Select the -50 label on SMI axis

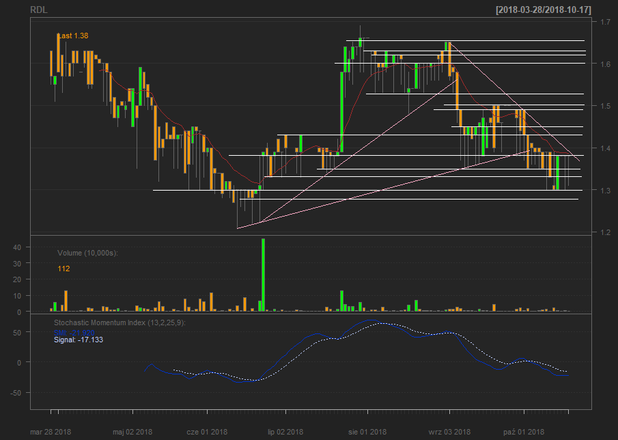tap(14, 393)
